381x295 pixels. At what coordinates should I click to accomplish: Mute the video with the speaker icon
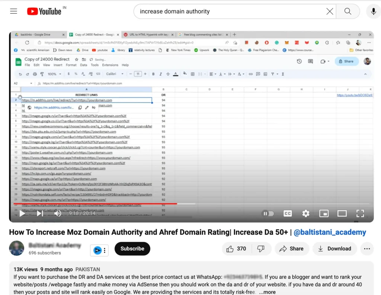click(x=58, y=214)
